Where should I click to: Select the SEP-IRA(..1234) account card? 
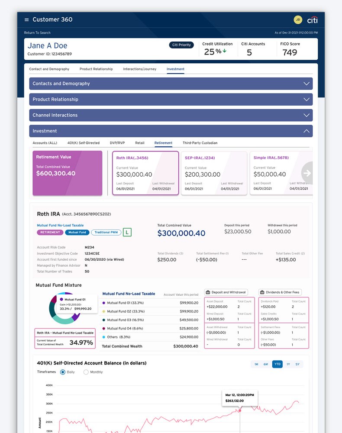coord(214,173)
